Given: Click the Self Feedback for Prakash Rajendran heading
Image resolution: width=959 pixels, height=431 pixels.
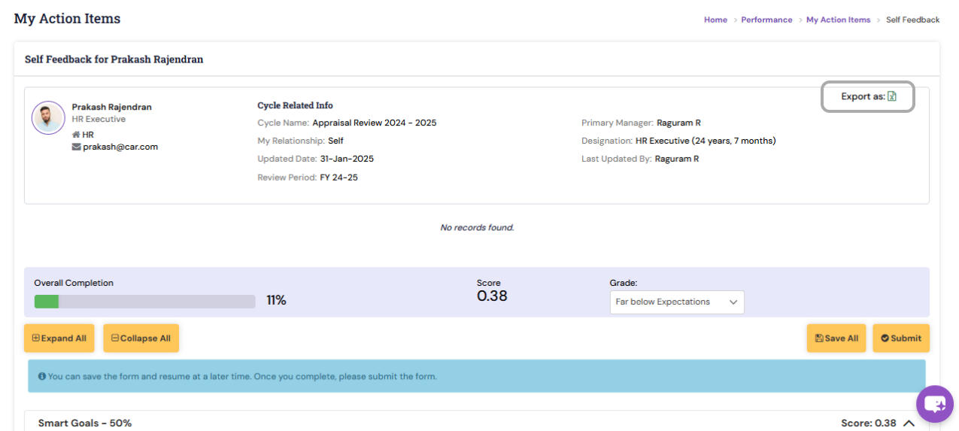Looking at the screenshot, I should 114,59.
